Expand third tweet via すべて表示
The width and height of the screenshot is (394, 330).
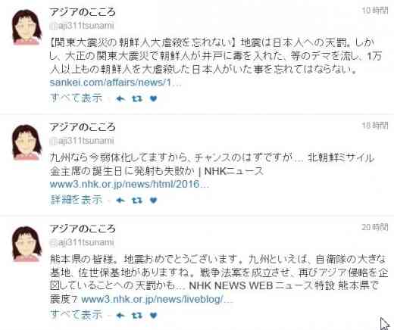coord(76,314)
